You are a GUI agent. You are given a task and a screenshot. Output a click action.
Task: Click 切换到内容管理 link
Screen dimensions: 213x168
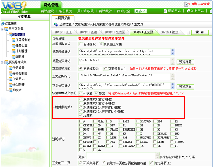[x=199, y=4]
